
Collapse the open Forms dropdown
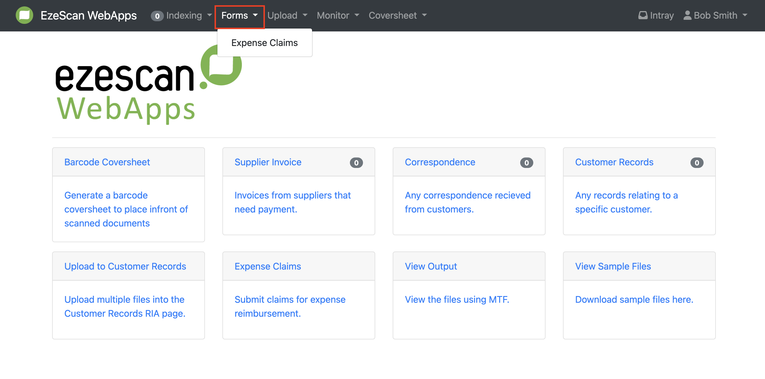[239, 15]
